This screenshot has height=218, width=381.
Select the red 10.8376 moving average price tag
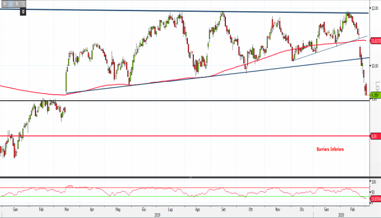click(x=374, y=41)
